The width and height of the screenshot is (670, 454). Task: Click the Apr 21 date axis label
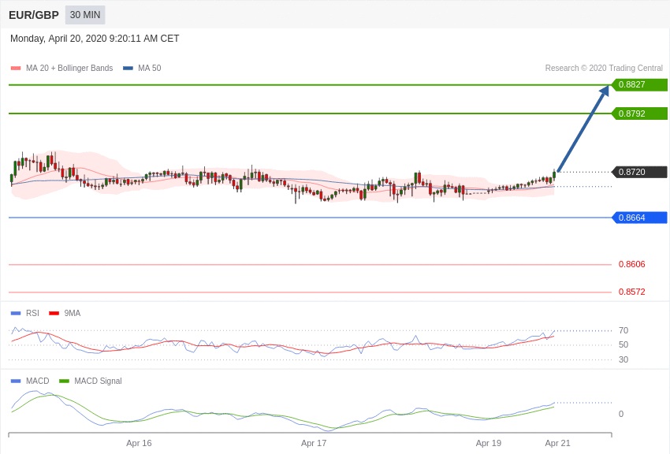(557, 443)
